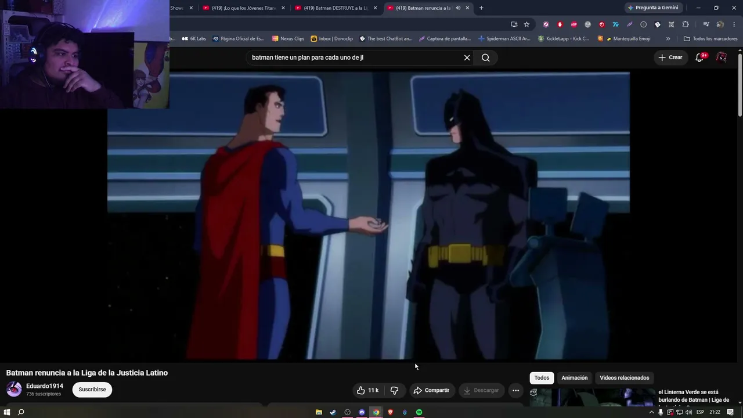Open YouTube notifications bell
Viewport: 743px width, 418px height.
coord(700,57)
